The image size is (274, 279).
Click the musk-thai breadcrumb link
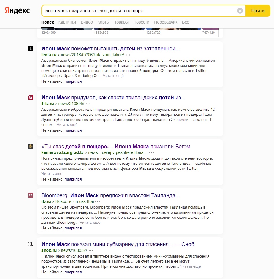click(85, 201)
